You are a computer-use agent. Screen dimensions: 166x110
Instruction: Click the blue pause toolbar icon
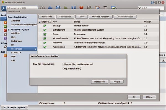pos(74,8)
